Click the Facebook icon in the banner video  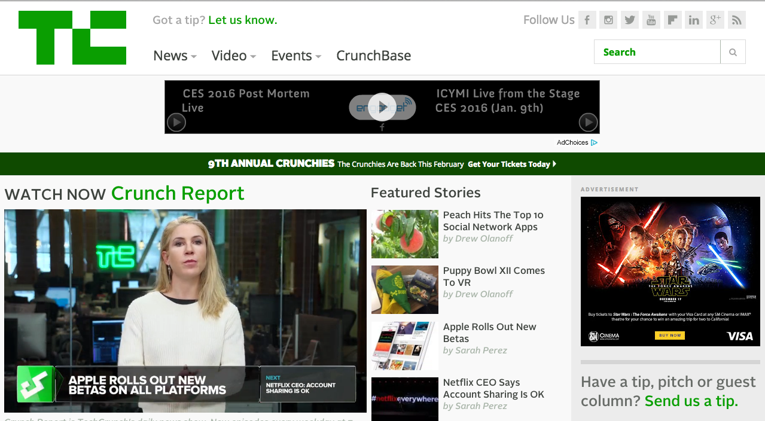pos(382,127)
